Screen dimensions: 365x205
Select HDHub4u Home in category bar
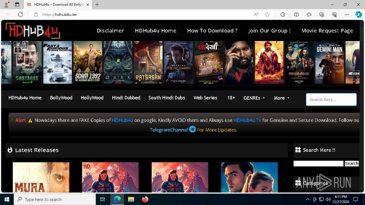25,98
